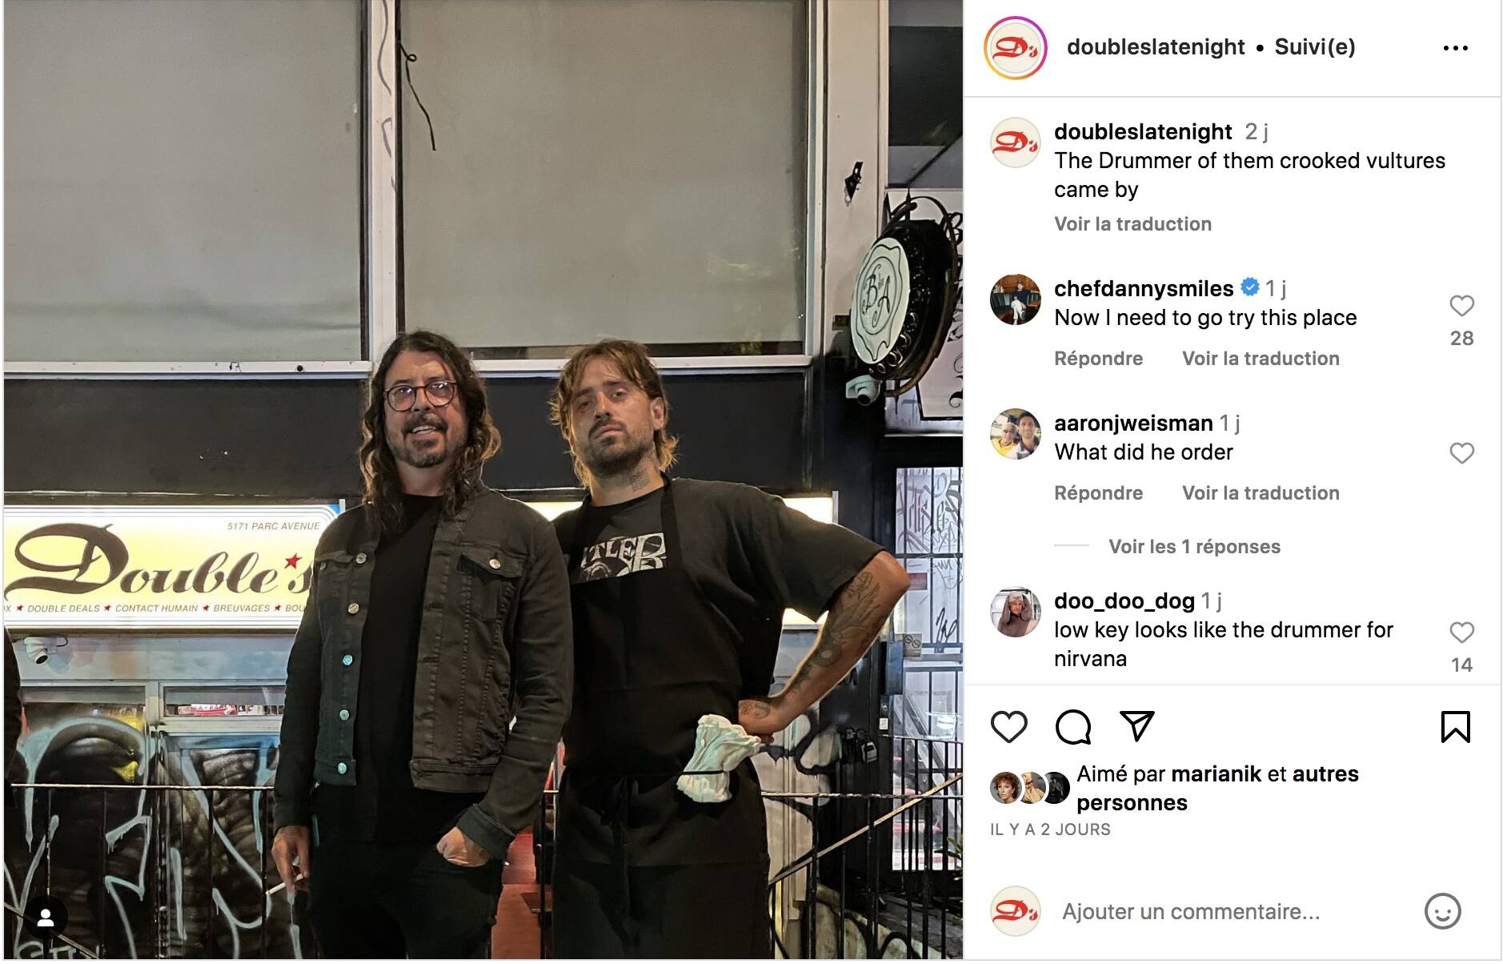Open the comment bubble icon
This screenshot has width=1503, height=964.
(x=1072, y=727)
